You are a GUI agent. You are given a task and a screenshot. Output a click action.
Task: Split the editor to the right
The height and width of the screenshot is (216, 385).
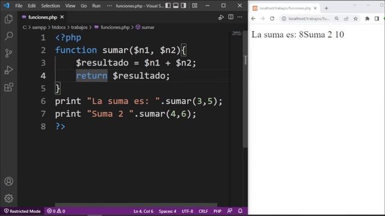pos(231,17)
